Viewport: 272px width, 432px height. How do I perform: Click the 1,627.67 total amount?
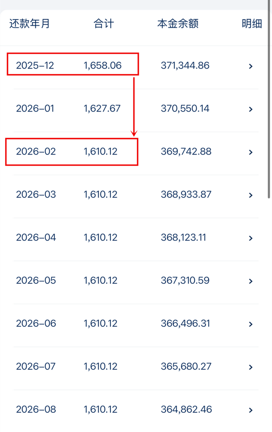(102, 109)
